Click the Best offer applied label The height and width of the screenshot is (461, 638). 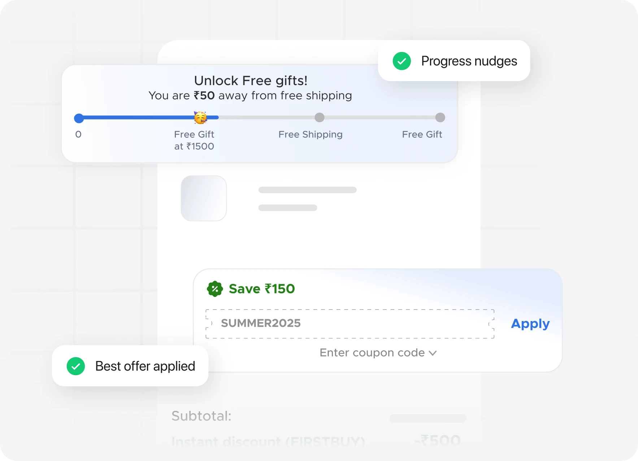pos(145,366)
